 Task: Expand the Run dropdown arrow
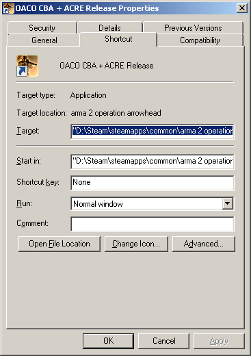click(x=228, y=203)
